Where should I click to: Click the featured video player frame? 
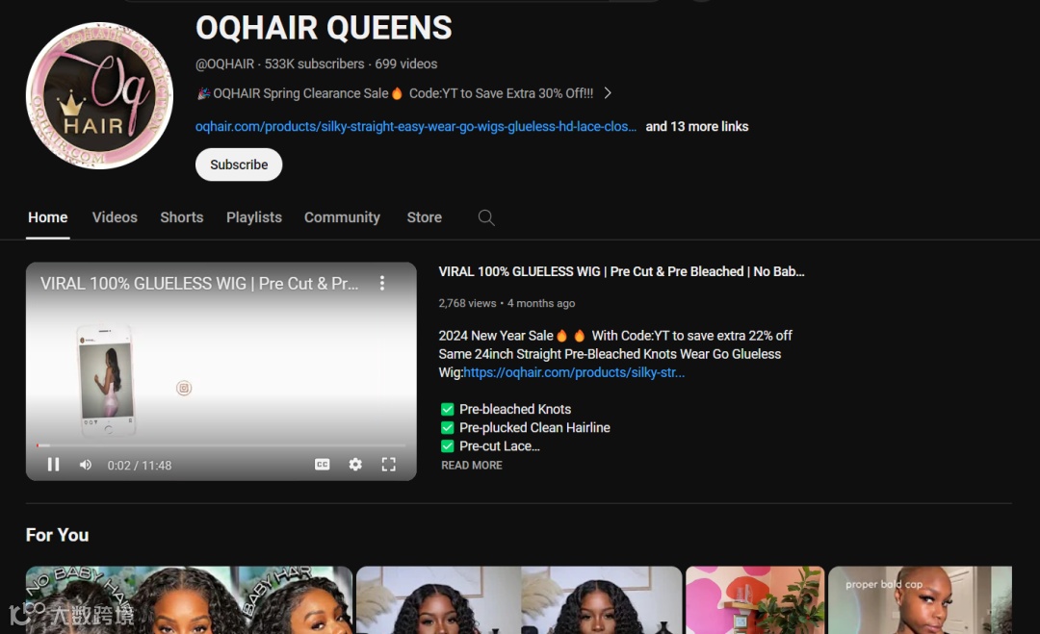[x=221, y=371]
